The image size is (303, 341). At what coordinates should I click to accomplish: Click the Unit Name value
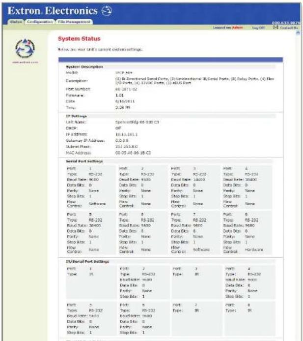pyautogui.click(x=137, y=122)
